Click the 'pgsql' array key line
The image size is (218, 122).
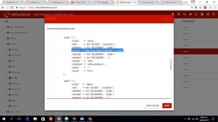[x=69, y=81]
